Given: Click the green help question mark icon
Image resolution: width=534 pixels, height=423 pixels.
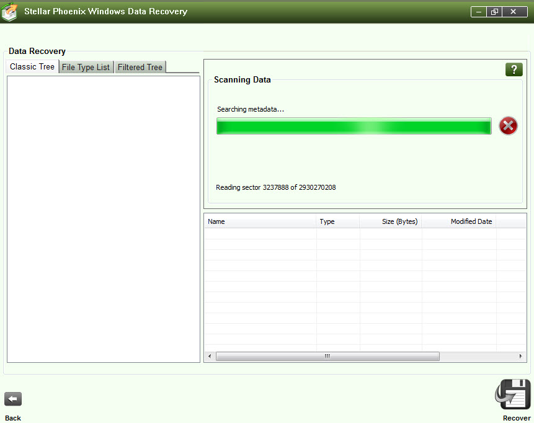Looking at the screenshot, I should pyautogui.click(x=514, y=70).
